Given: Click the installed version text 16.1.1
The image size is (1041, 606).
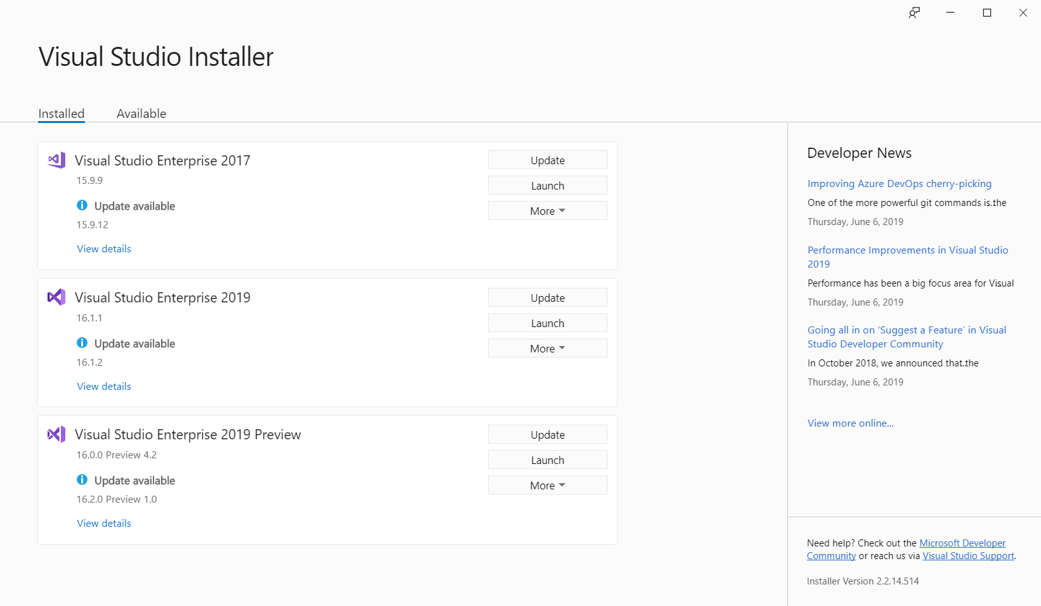Looking at the screenshot, I should pos(89,318).
